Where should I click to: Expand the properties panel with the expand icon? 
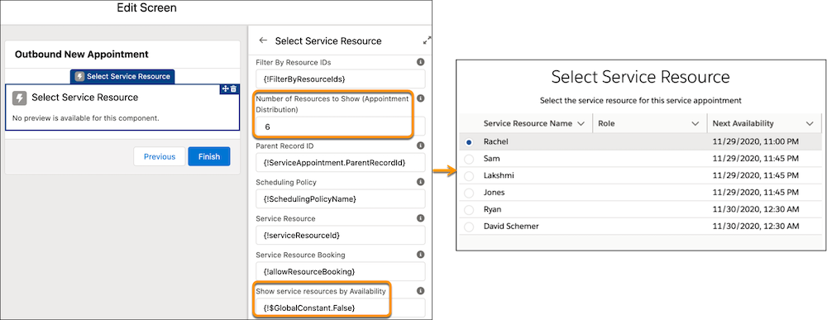click(x=428, y=41)
